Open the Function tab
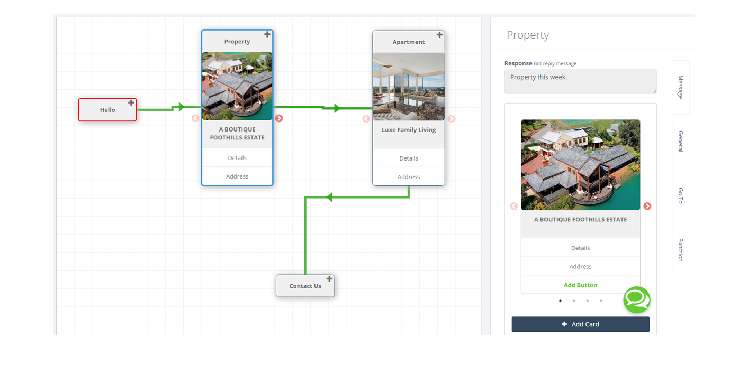 click(680, 250)
